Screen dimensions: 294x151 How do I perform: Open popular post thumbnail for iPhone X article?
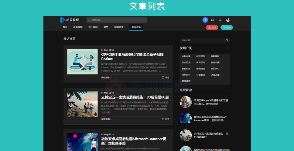(186, 102)
